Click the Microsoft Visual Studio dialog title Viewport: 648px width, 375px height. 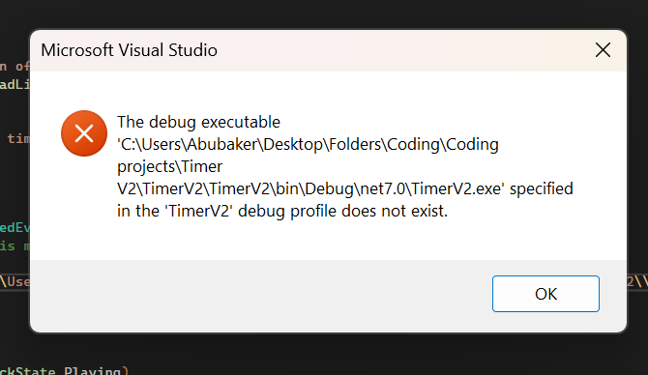coord(129,50)
